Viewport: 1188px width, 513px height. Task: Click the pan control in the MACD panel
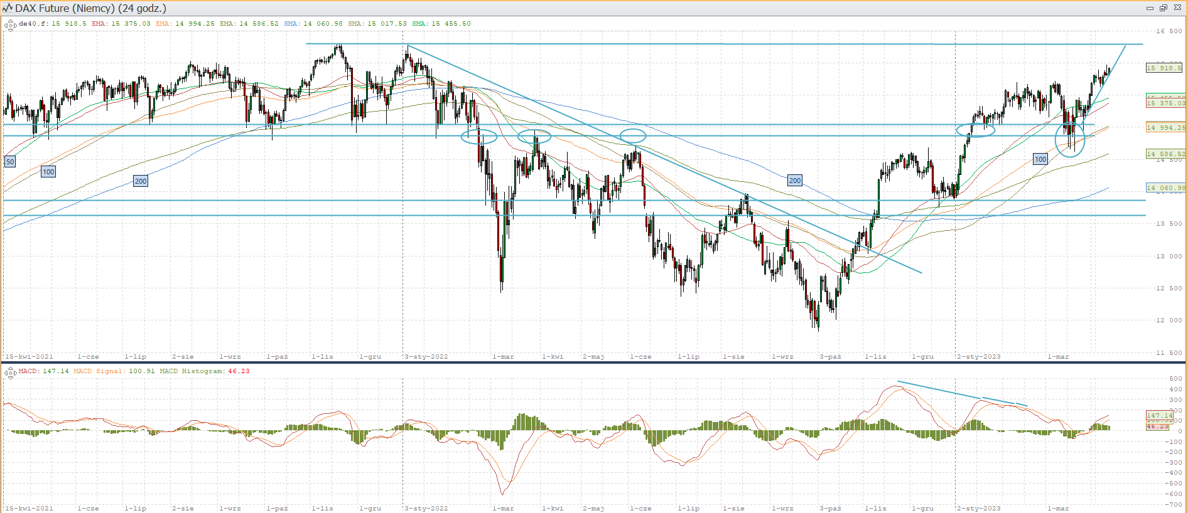[x=10, y=373]
